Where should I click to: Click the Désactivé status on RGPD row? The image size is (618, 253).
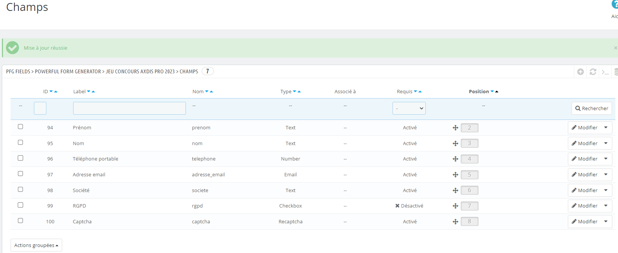(x=409, y=206)
